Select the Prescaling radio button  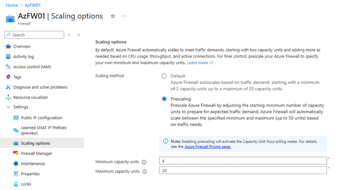164,99
